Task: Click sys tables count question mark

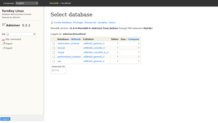Action: pos(117,61)
